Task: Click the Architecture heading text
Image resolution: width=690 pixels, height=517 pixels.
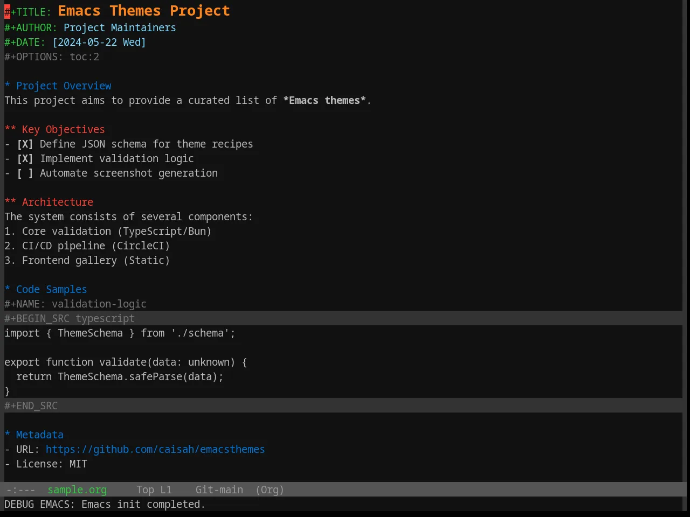Action: pyautogui.click(x=58, y=202)
